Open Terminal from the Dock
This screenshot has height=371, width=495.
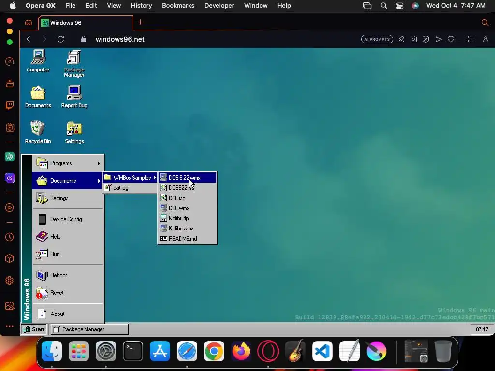(133, 351)
